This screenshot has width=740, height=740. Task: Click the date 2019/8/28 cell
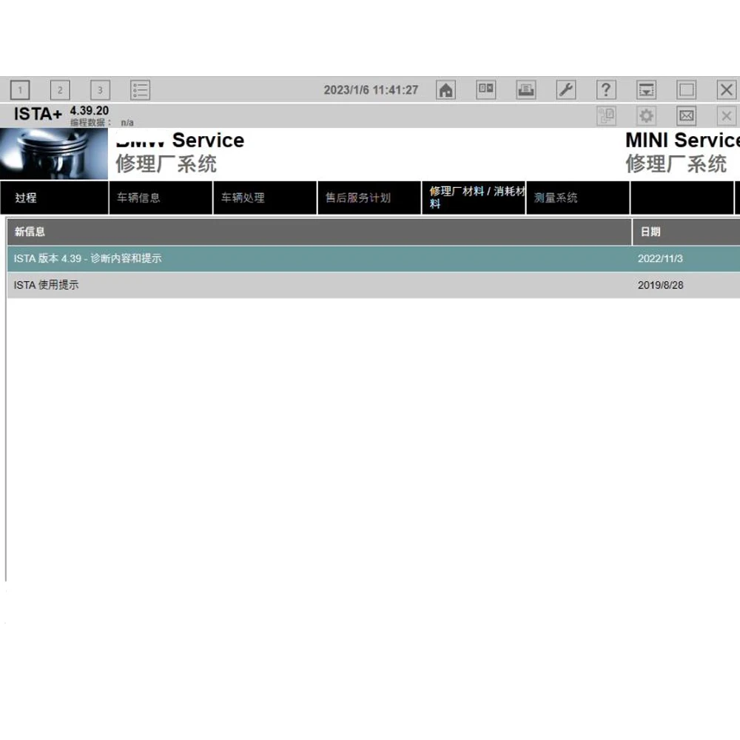(x=660, y=285)
